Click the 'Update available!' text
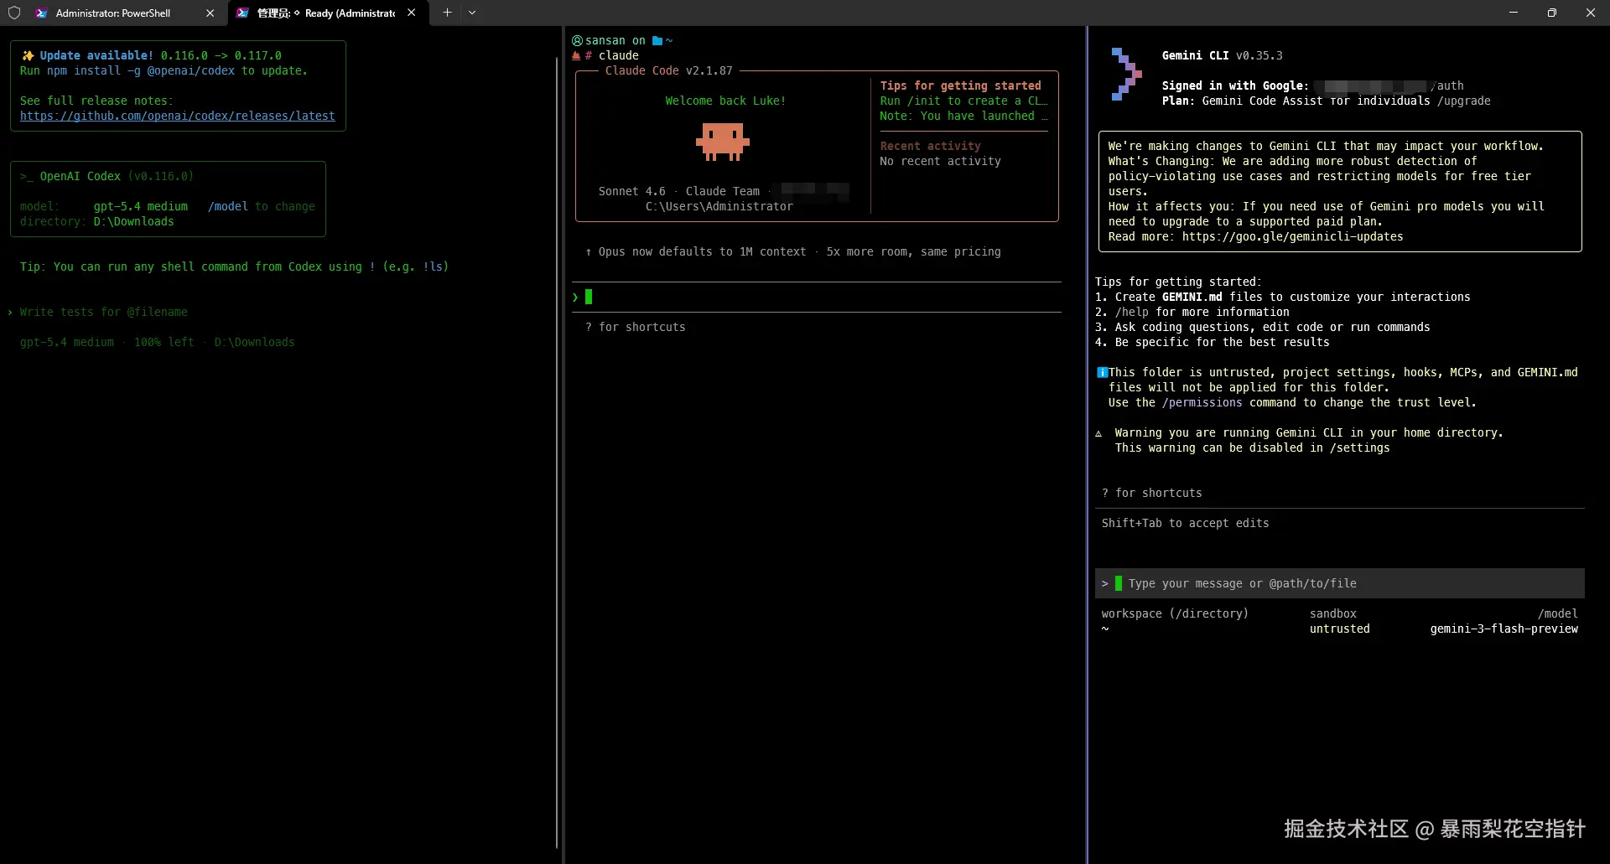Screen dimensions: 1610x864 (96, 55)
